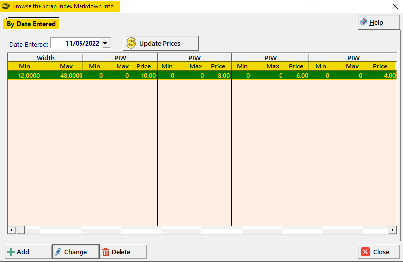Click the title bar application icon
The image size is (403, 262).
[6, 6]
